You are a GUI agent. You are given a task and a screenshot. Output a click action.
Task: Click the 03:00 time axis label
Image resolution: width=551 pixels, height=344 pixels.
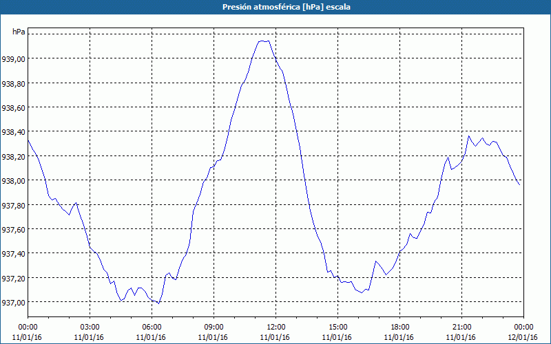click(x=90, y=327)
